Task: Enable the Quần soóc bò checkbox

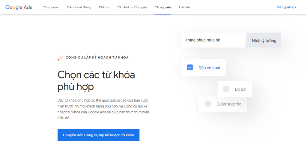Action: pos(208,104)
